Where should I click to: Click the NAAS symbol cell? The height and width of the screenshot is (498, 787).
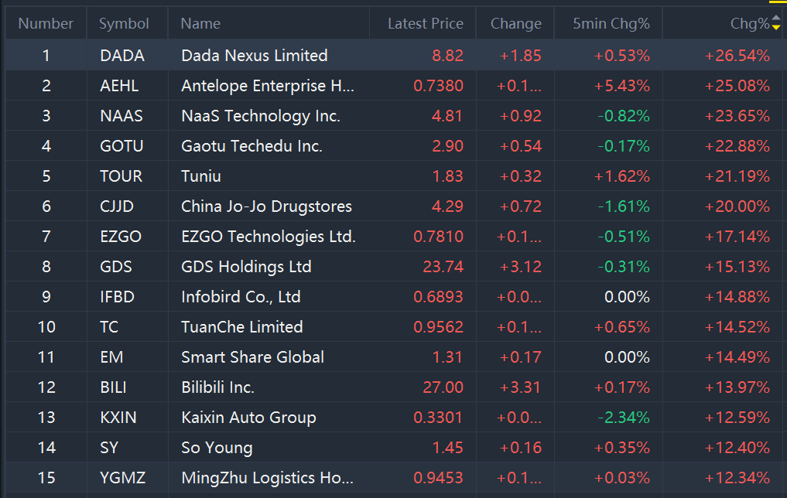click(x=121, y=116)
